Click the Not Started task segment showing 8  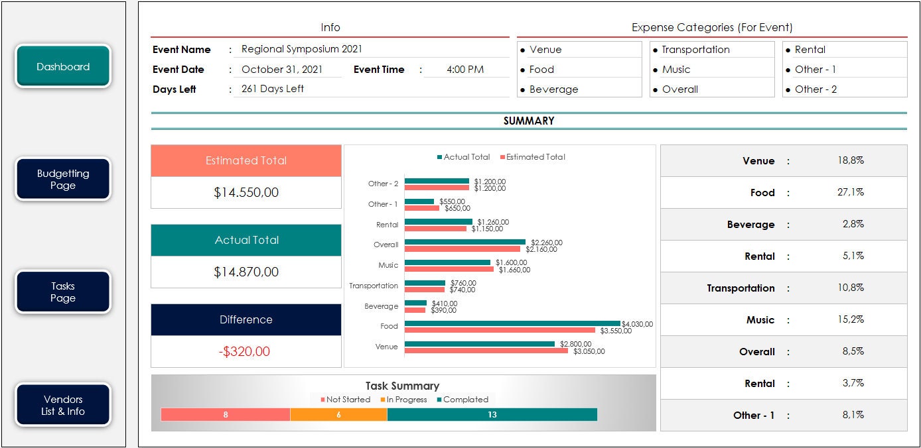tap(226, 414)
